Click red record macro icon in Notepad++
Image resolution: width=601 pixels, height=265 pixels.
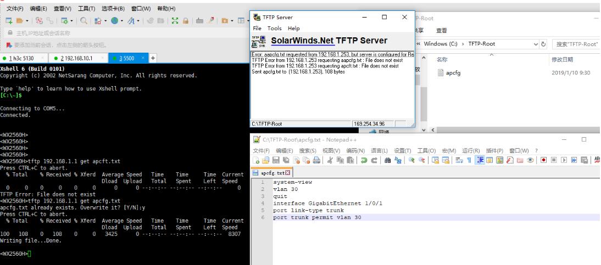543,160
